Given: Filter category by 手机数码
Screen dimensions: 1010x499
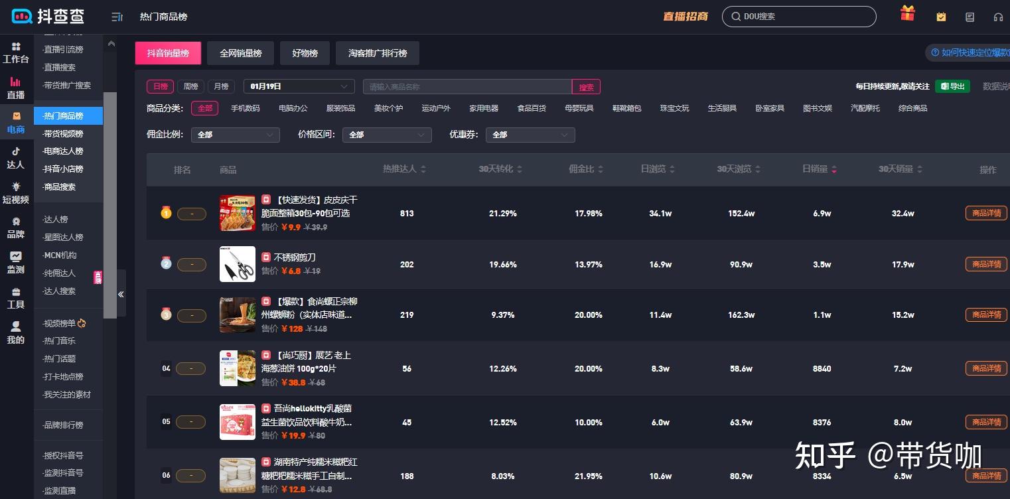Looking at the screenshot, I should click(x=246, y=108).
